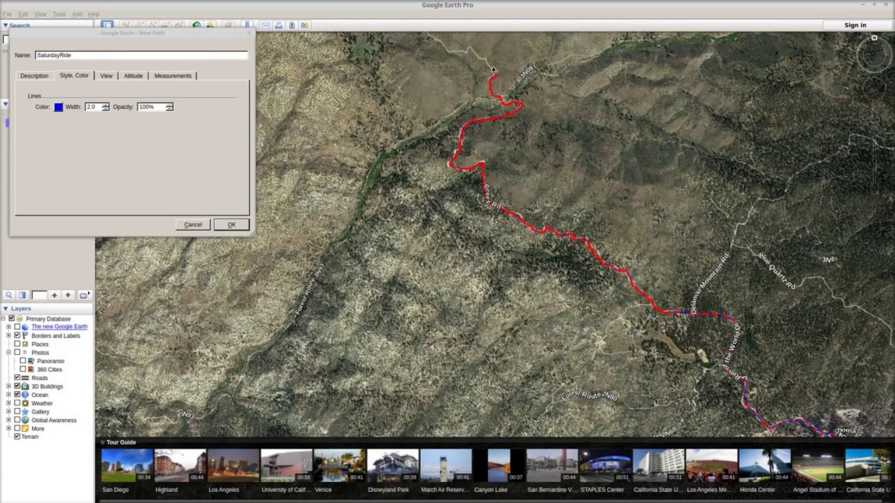The width and height of the screenshot is (895, 503).
Task: Click the Sign in button
Action: (855, 25)
